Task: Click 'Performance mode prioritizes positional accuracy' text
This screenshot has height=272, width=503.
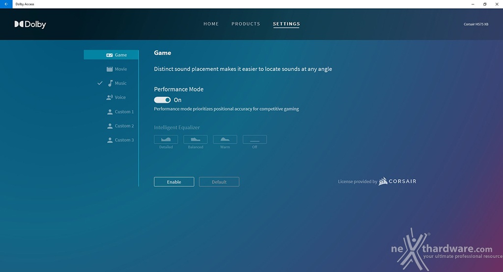Action: coord(226,109)
